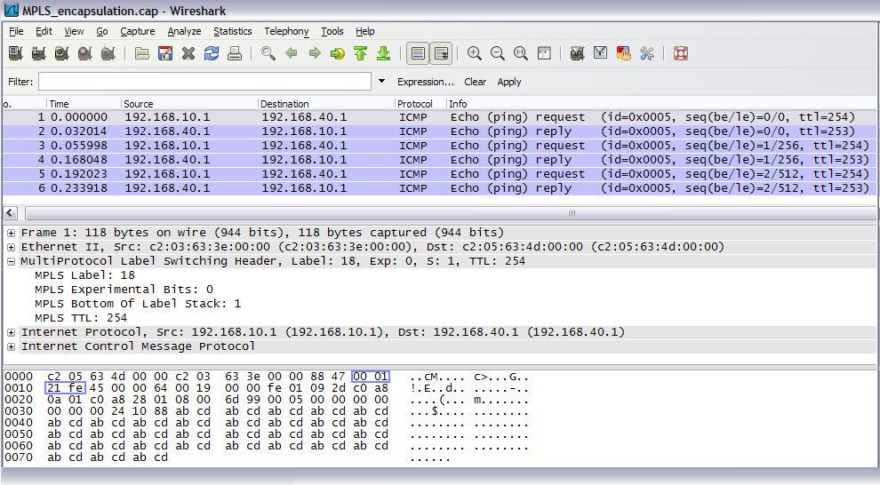Open preferences with the tools icon

(646, 53)
